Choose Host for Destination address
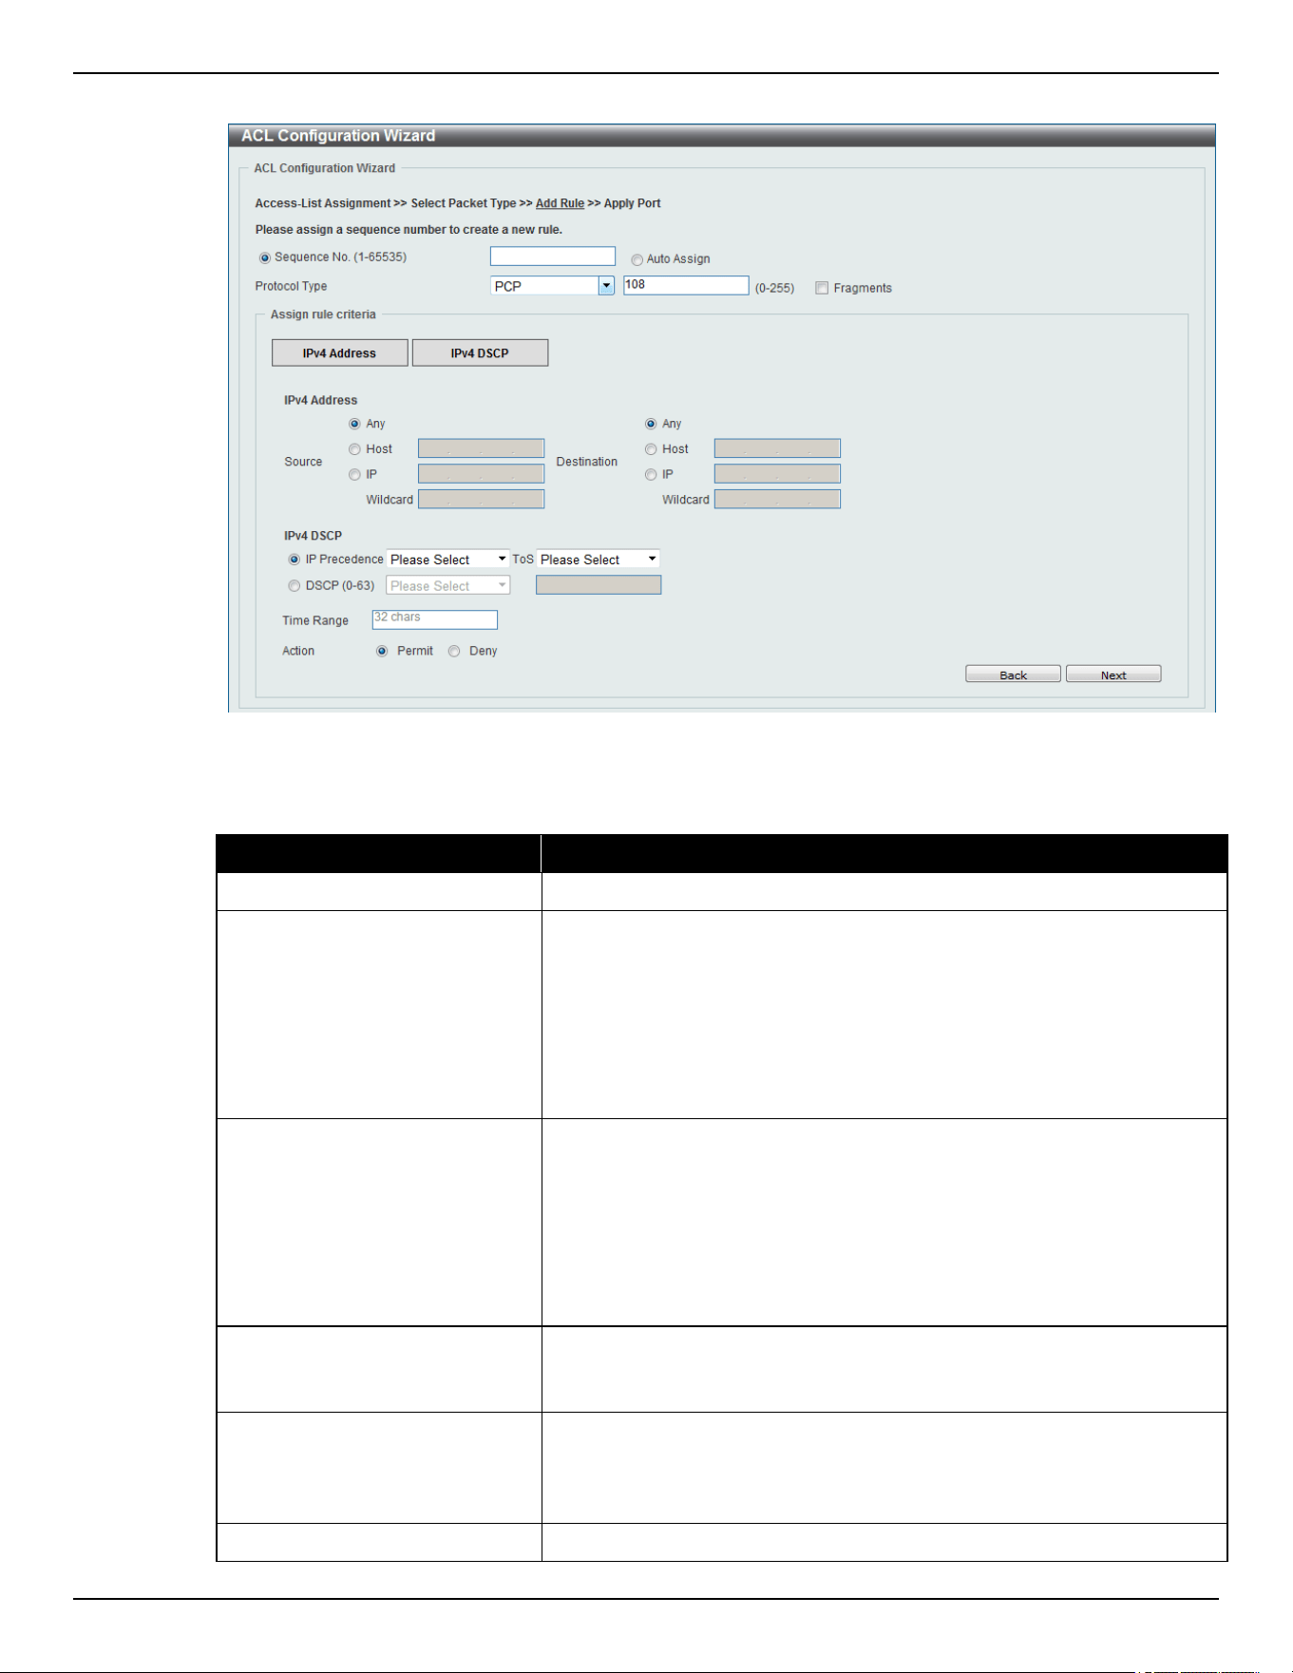Screen dimensions: 1293x1673 pyautogui.click(x=651, y=449)
